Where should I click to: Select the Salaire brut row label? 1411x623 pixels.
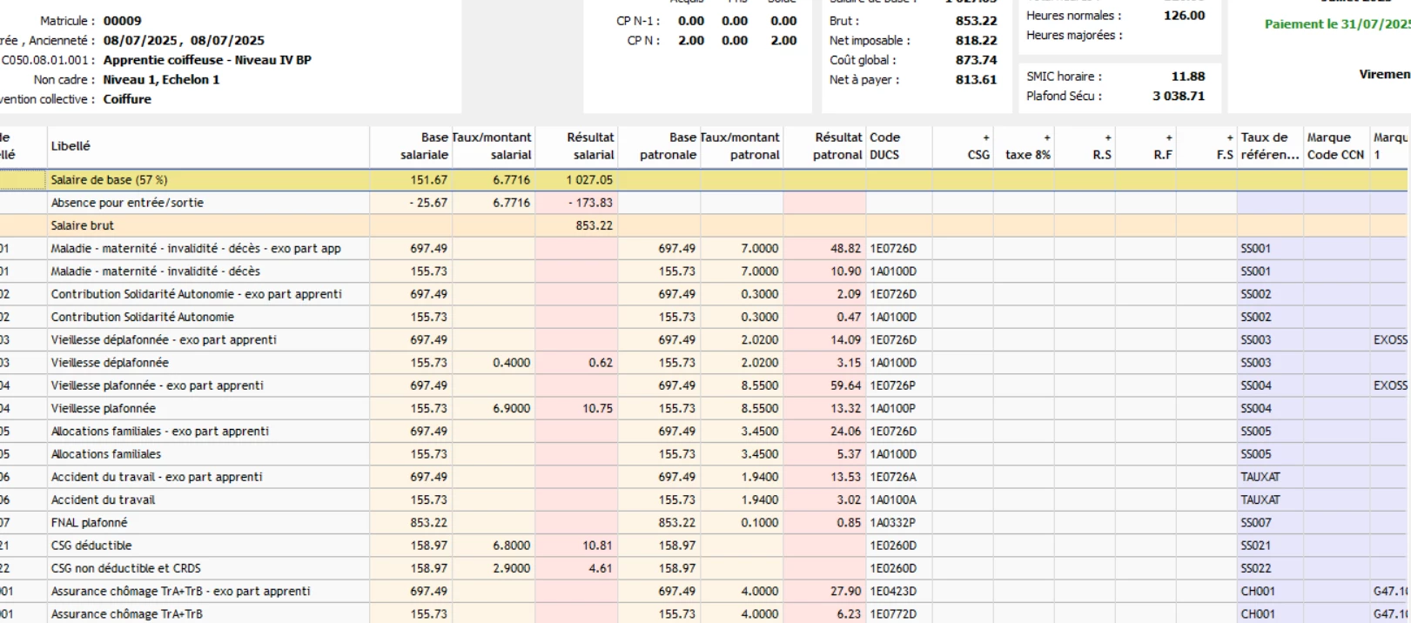(83, 225)
